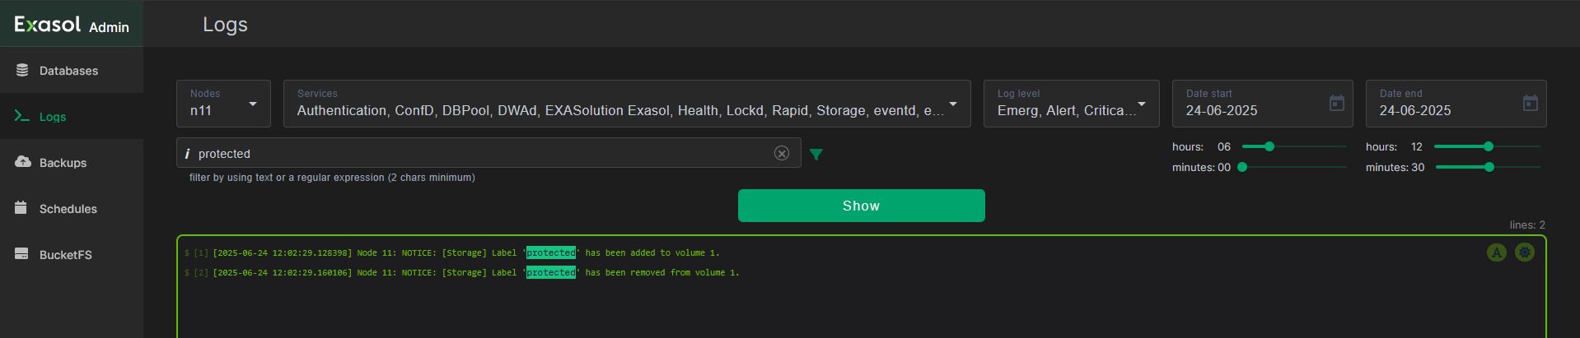The image size is (1580, 338).
Task: Expand the Nodes n11 dropdown
Action: point(223,104)
